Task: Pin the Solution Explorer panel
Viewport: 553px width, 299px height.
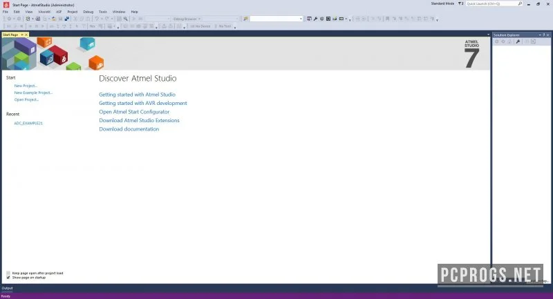Action: [x=544, y=35]
